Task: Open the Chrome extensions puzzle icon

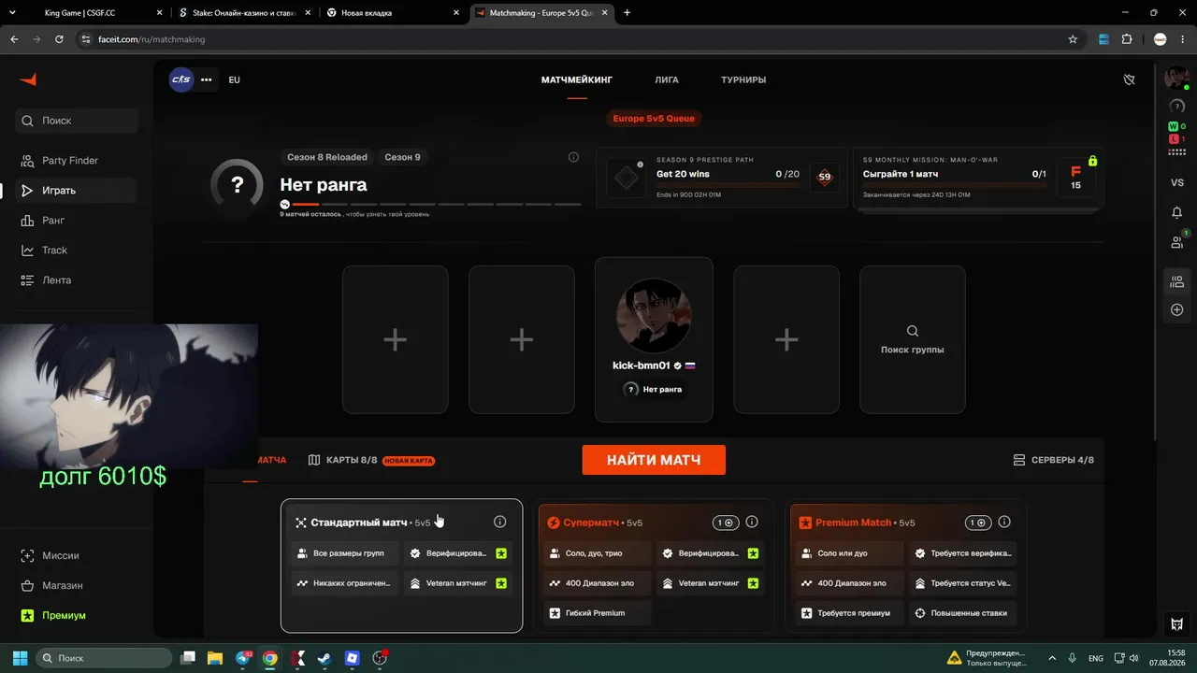Action: (1126, 39)
